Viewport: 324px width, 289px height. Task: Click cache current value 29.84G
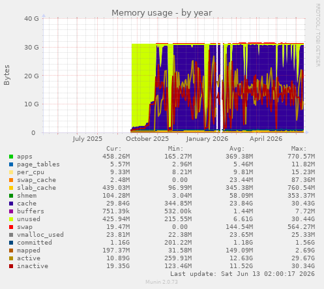point(118,204)
